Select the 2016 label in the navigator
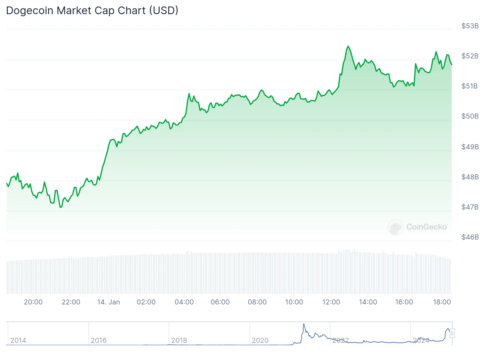Viewport: 485px width, 354px height. [99, 340]
